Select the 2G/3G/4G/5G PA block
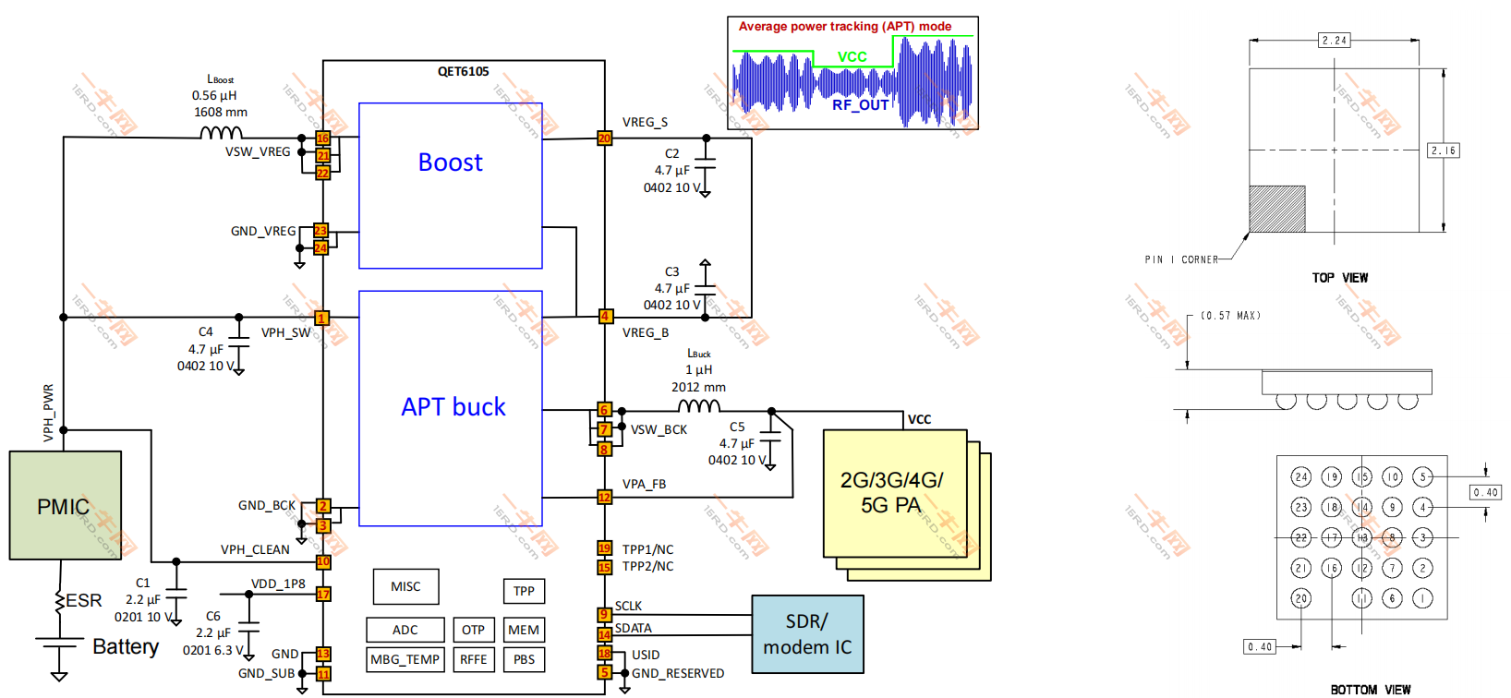1511x698 pixels. pyautogui.click(x=894, y=493)
